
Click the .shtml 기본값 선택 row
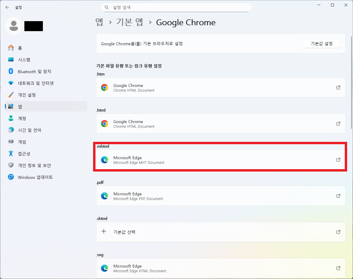[x=221, y=232]
